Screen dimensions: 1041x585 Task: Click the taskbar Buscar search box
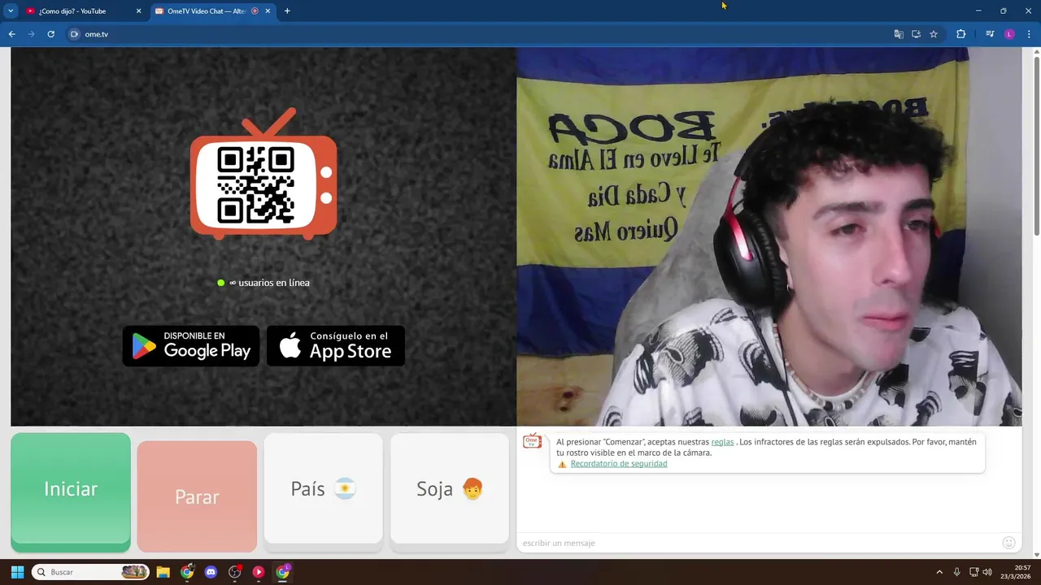tap(91, 572)
